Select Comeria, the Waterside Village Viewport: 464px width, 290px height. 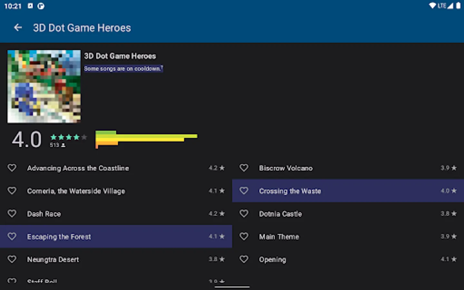[x=116, y=191]
